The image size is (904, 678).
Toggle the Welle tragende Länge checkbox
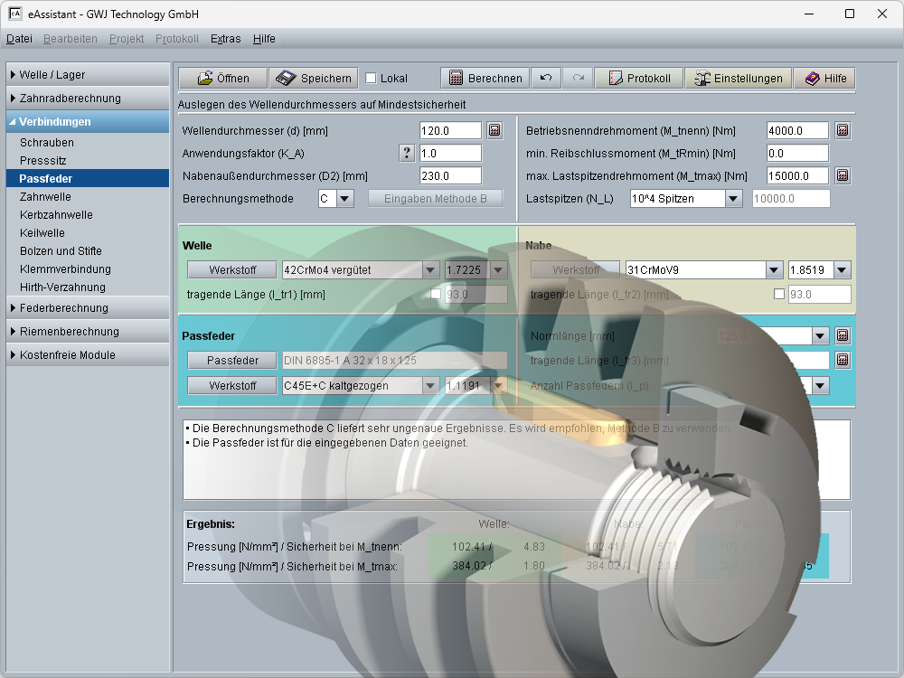pyautogui.click(x=437, y=294)
